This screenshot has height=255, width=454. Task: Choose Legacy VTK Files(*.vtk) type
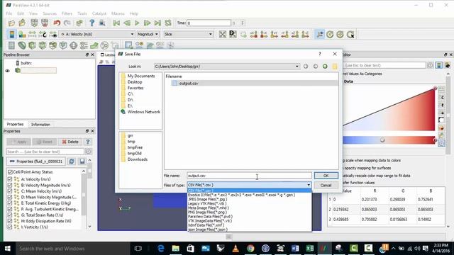(x=207, y=203)
